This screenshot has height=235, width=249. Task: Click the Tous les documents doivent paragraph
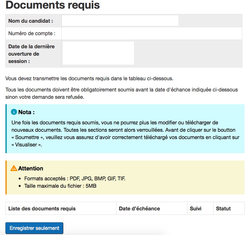pyautogui.click(x=121, y=93)
